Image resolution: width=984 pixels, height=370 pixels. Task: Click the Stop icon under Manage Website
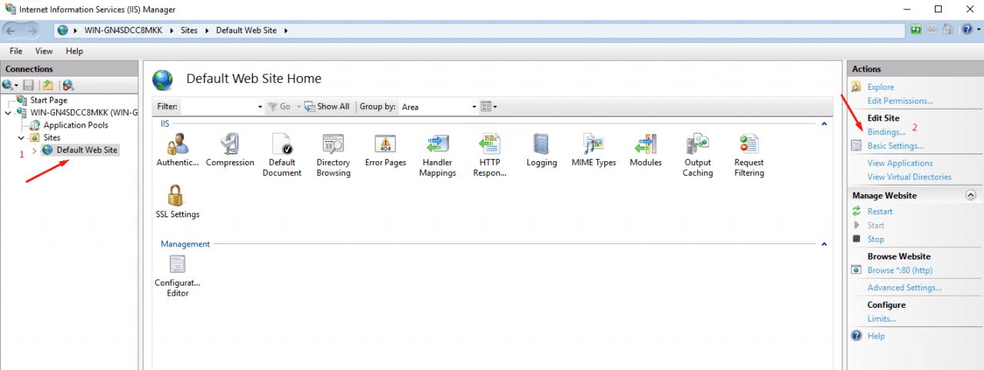[857, 239]
